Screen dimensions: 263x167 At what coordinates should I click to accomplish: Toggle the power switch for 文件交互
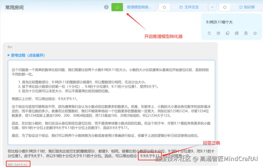coord(165,7)
